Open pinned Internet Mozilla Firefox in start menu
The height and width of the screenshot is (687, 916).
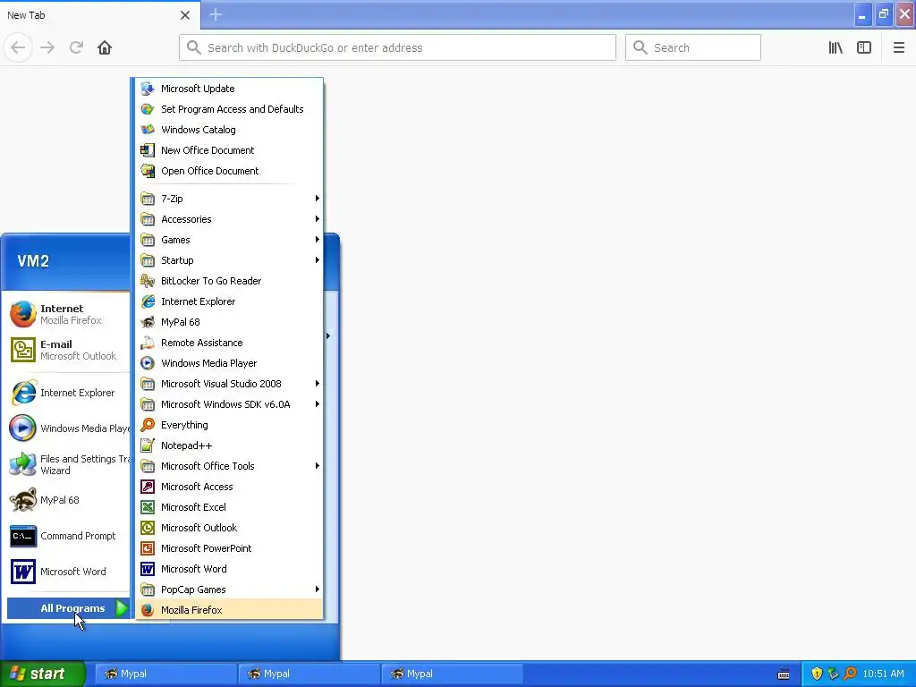[x=68, y=314]
